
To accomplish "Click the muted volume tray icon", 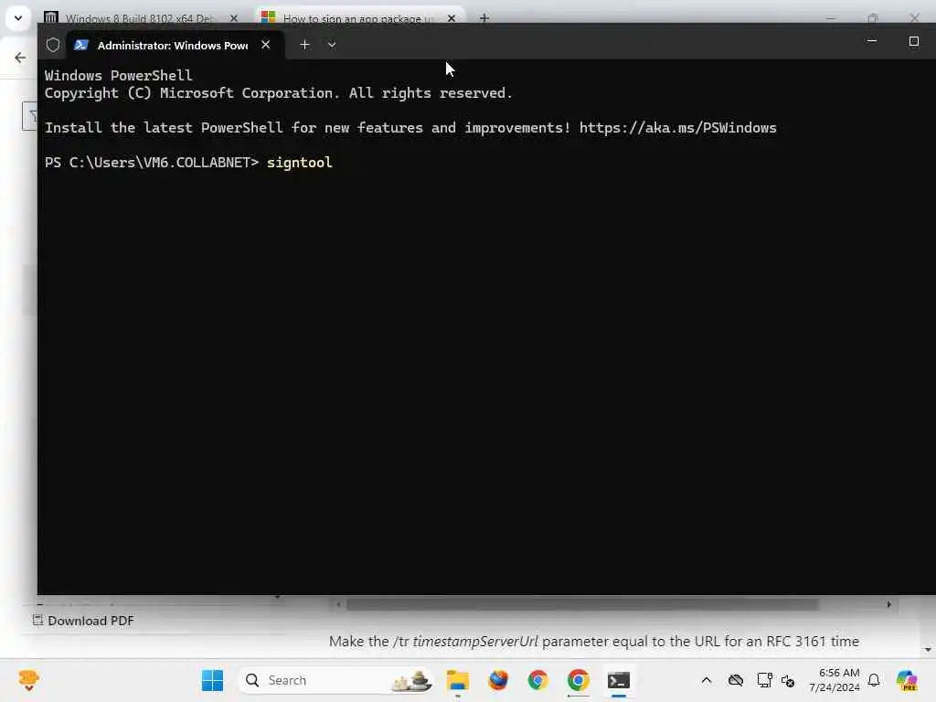I will pyautogui.click(x=788, y=680).
